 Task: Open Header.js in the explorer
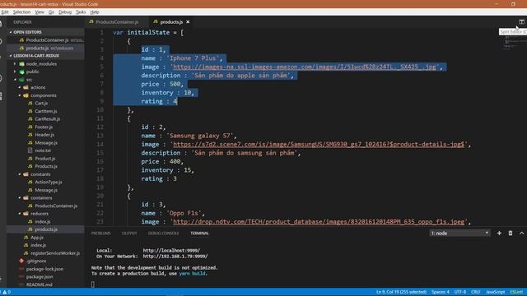[45, 135]
